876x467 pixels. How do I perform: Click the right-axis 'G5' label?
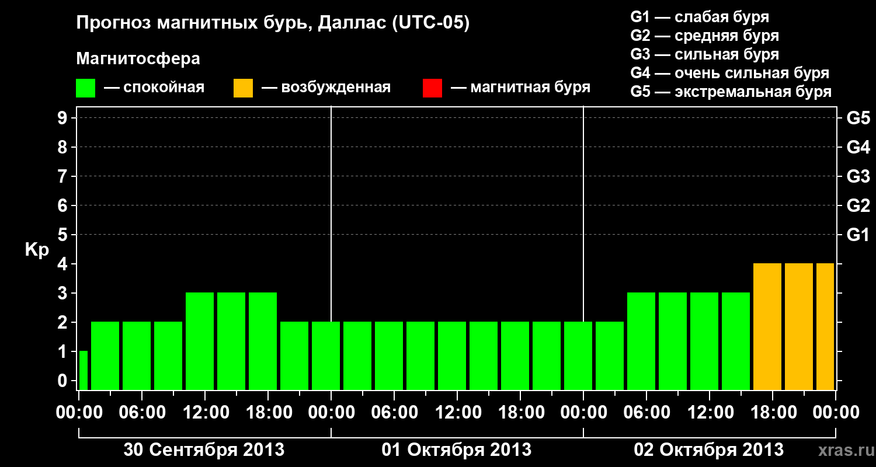(x=858, y=118)
